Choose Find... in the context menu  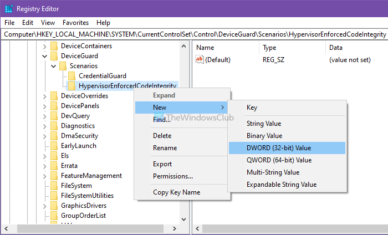[181, 120]
